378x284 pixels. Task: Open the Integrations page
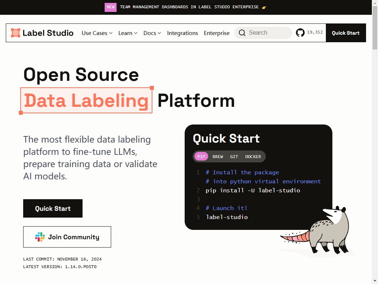point(182,33)
